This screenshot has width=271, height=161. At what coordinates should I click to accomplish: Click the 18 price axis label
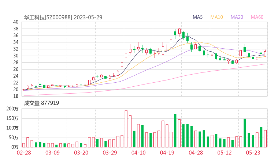click(16, 96)
